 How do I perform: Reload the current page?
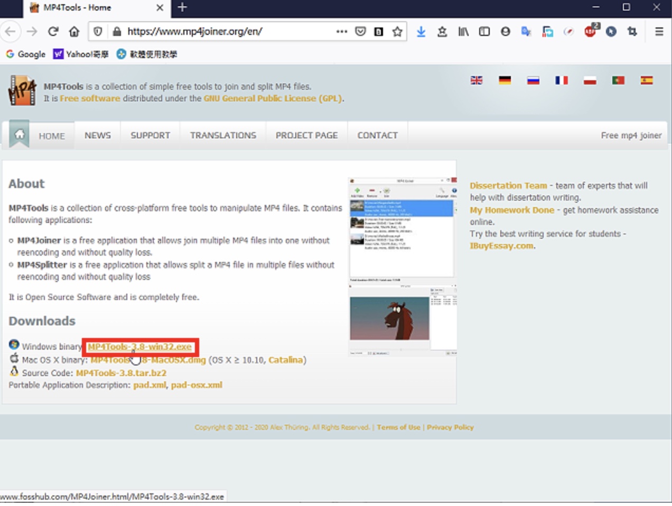pyautogui.click(x=53, y=32)
